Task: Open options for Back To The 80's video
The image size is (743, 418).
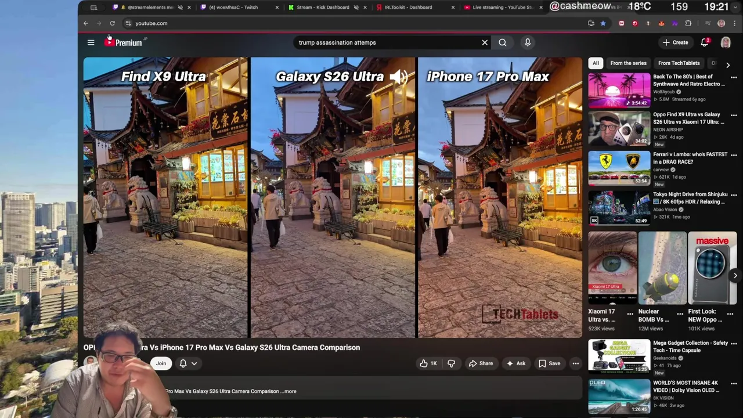Action: point(734,77)
